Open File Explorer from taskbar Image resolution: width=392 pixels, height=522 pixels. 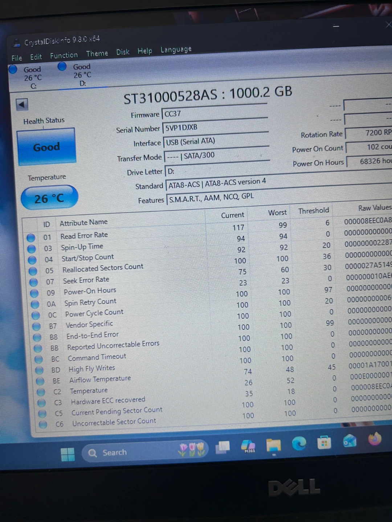[273, 445]
